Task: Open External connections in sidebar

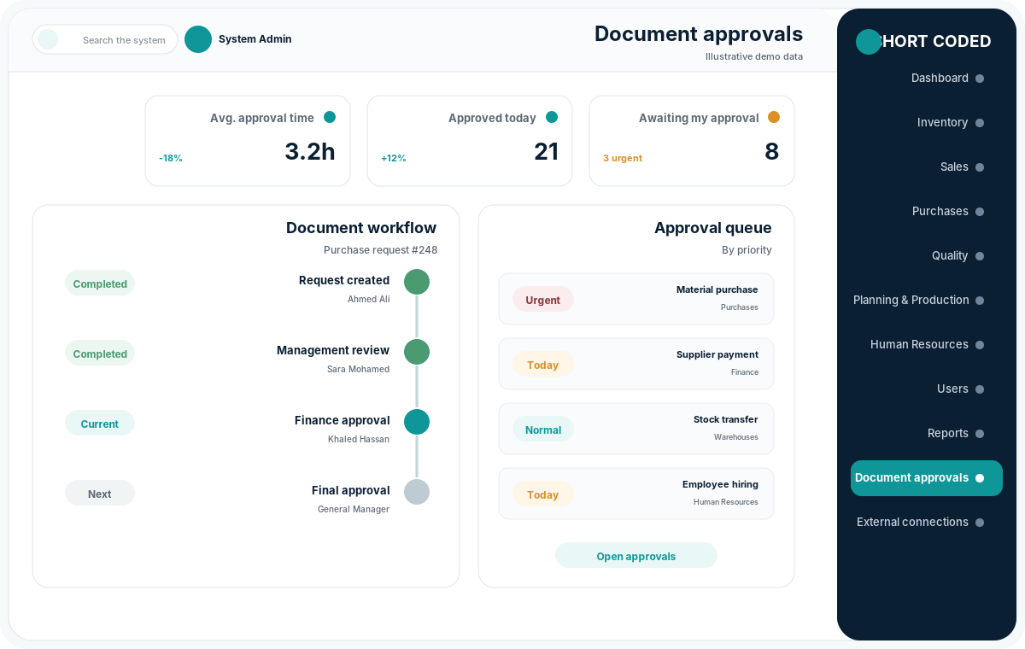Action: (x=927, y=523)
